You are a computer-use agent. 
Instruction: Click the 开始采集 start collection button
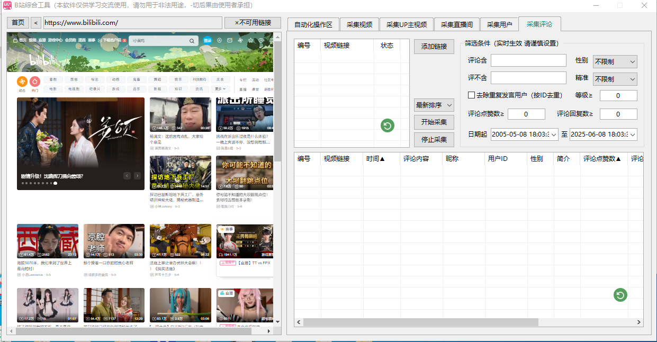[x=434, y=122]
